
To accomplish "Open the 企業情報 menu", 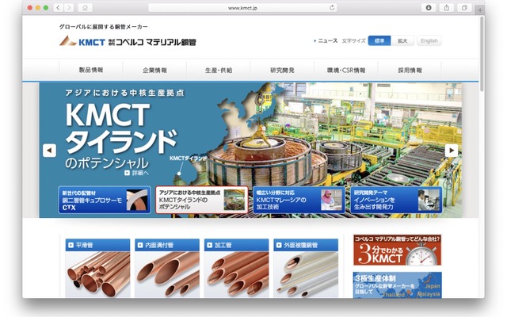I will pyautogui.click(x=154, y=70).
